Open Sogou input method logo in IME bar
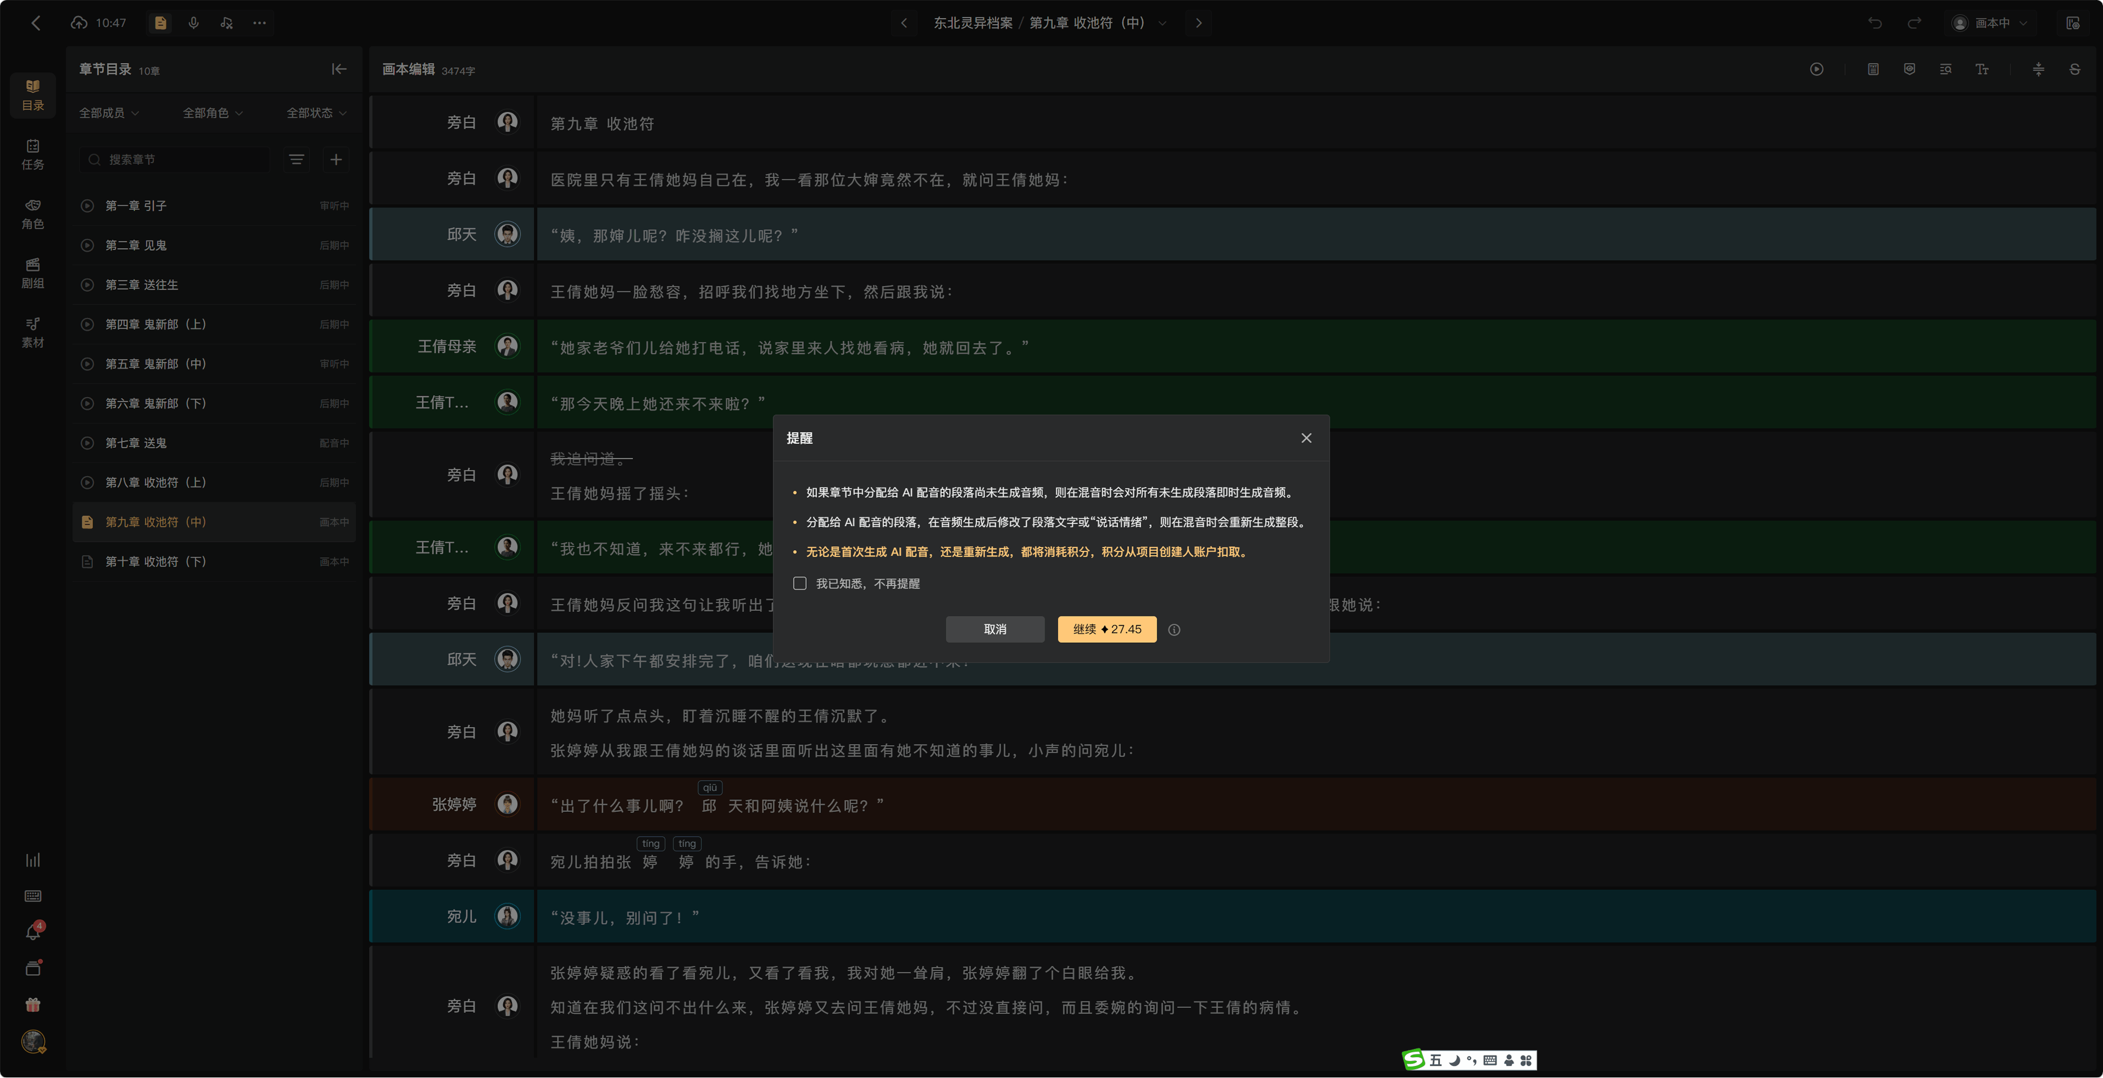2103x1078 pixels. tap(1414, 1059)
